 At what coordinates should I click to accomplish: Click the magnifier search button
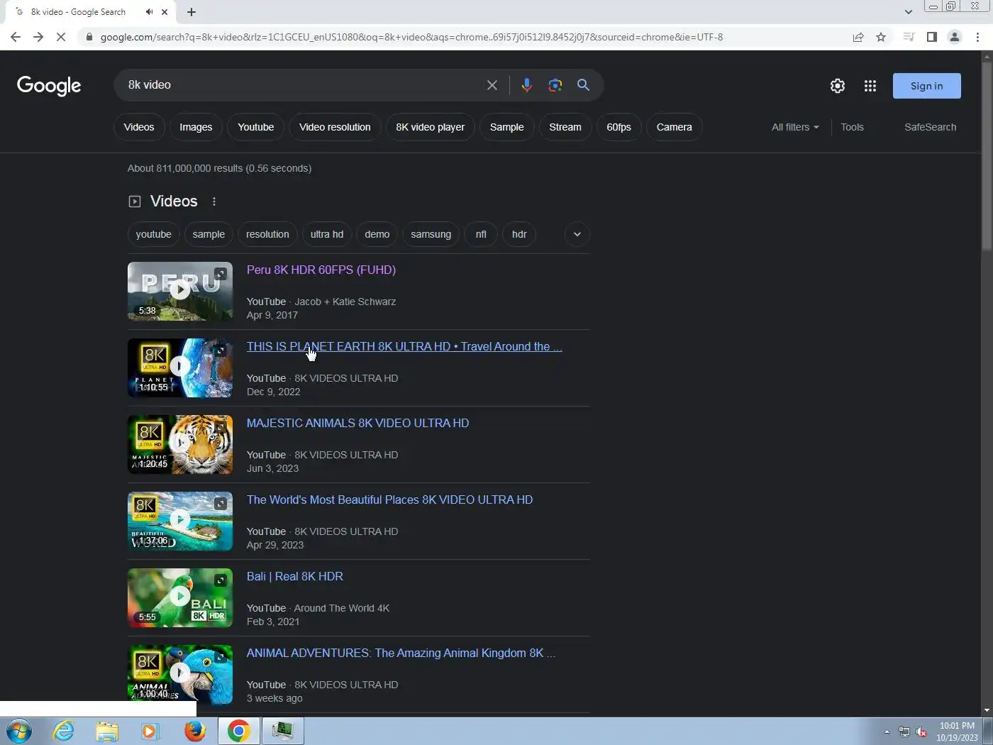(583, 85)
